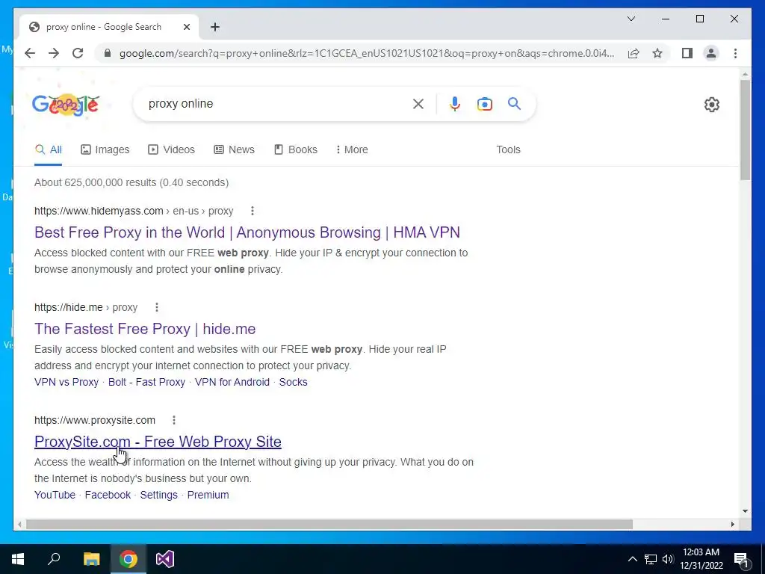Open the notification center icon

click(742, 559)
